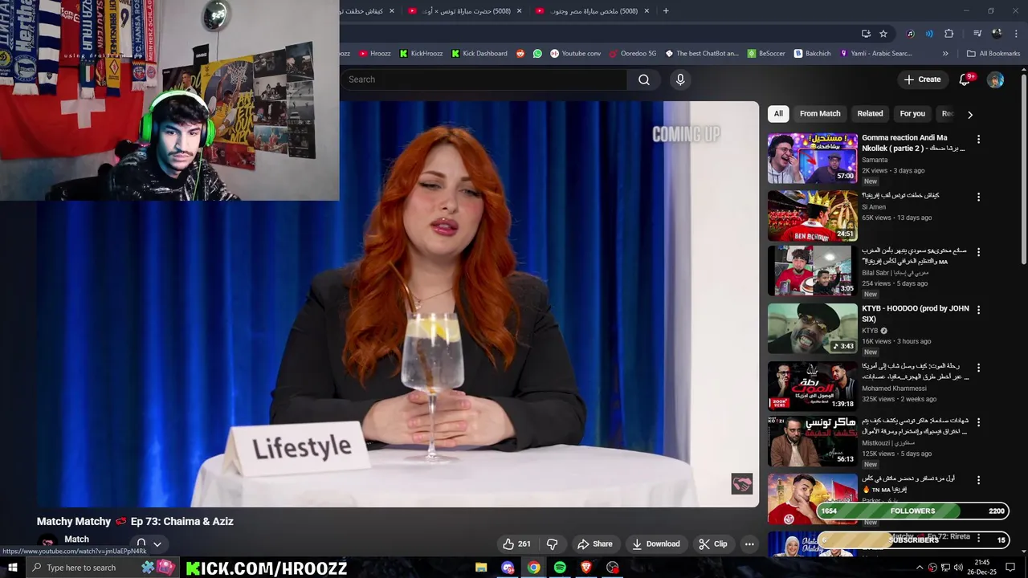Open Ooredoo 5G bookmark
The height and width of the screenshot is (578, 1028).
click(633, 54)
